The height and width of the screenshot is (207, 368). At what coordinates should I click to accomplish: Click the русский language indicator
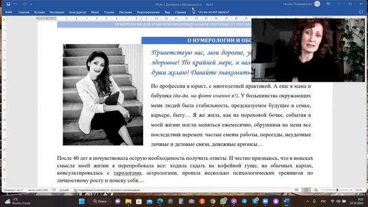tap(64, 190)
